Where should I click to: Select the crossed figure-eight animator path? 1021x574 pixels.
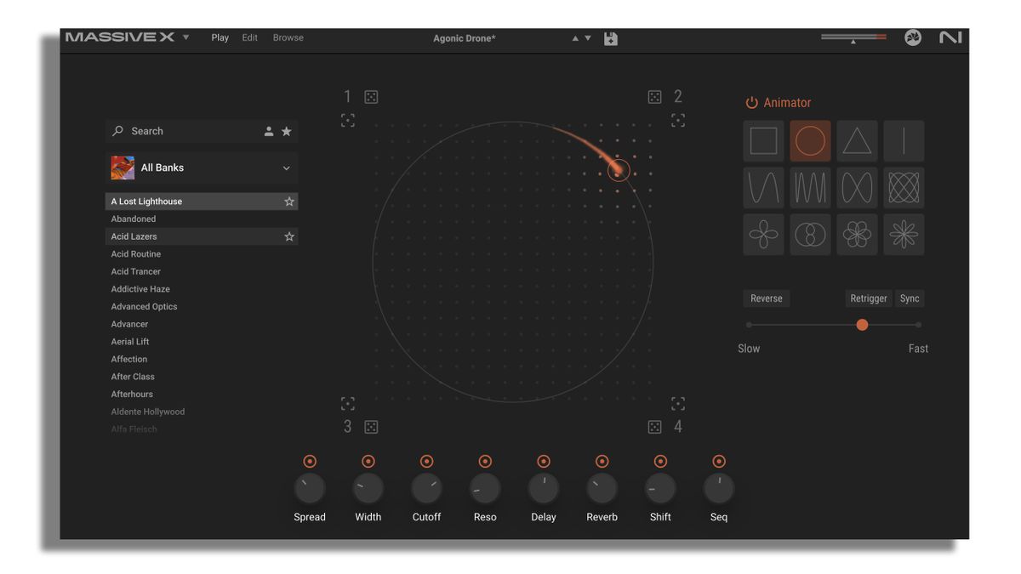click(x=857, y=187)
